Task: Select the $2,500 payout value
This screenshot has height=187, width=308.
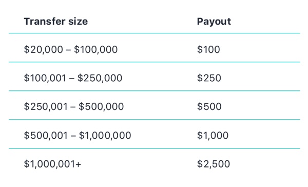Action: click(x=214, y=164)
